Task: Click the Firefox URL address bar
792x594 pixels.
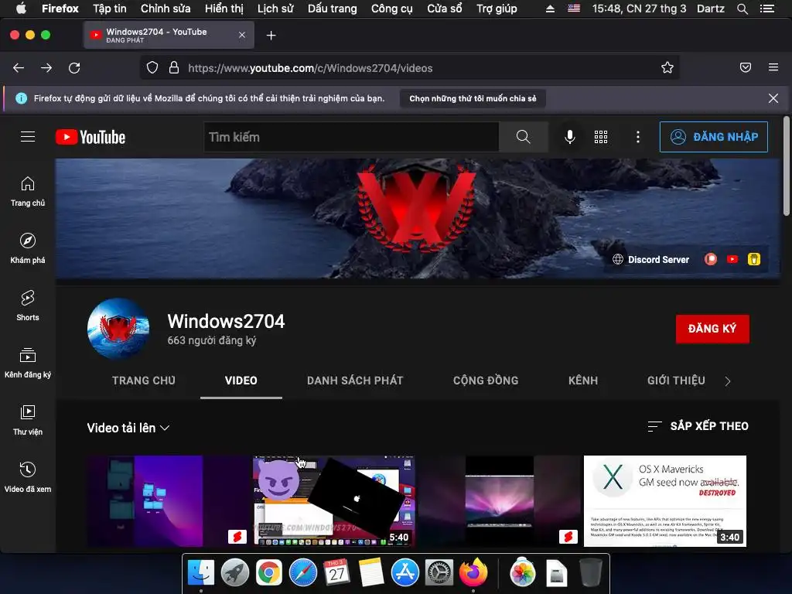Action: [410, 68]
